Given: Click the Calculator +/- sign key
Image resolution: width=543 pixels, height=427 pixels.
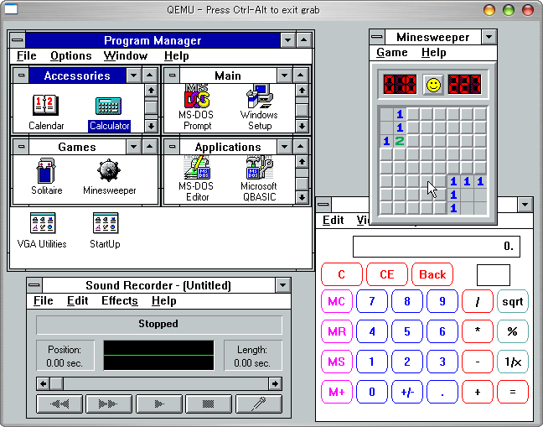Looking at the screenshot, I should (x=407, y=392).
